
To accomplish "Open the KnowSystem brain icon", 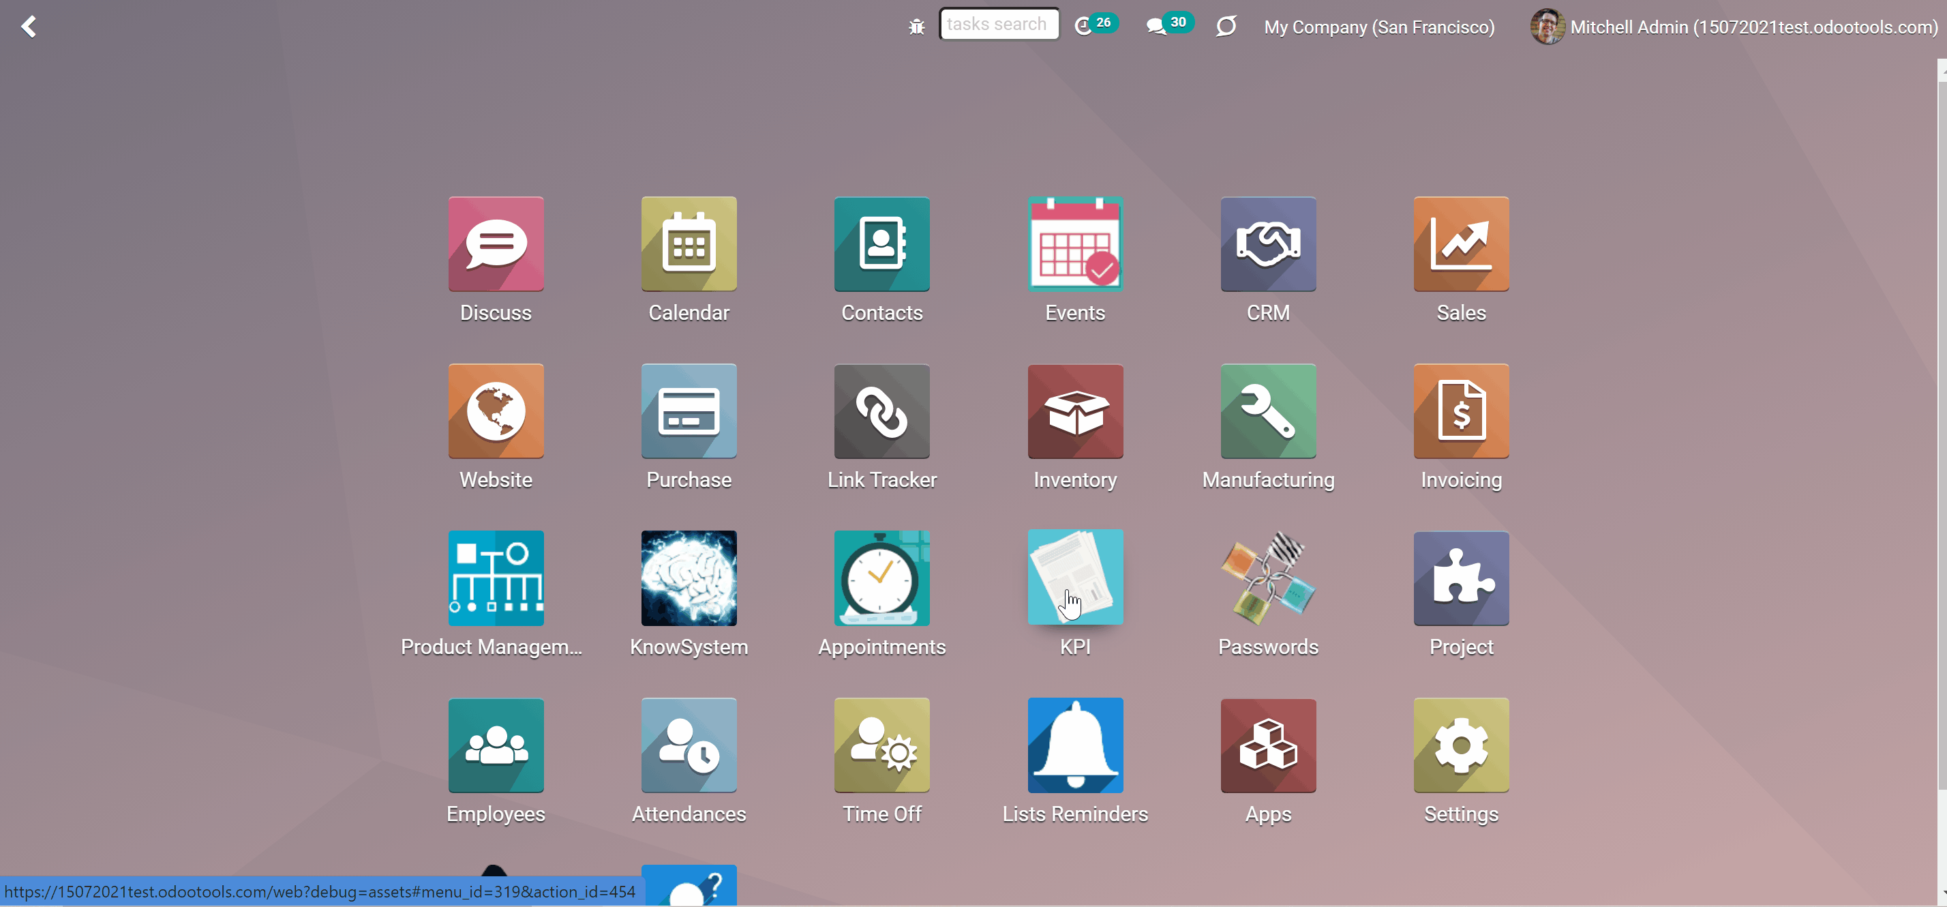I will (x=689, y=578).
